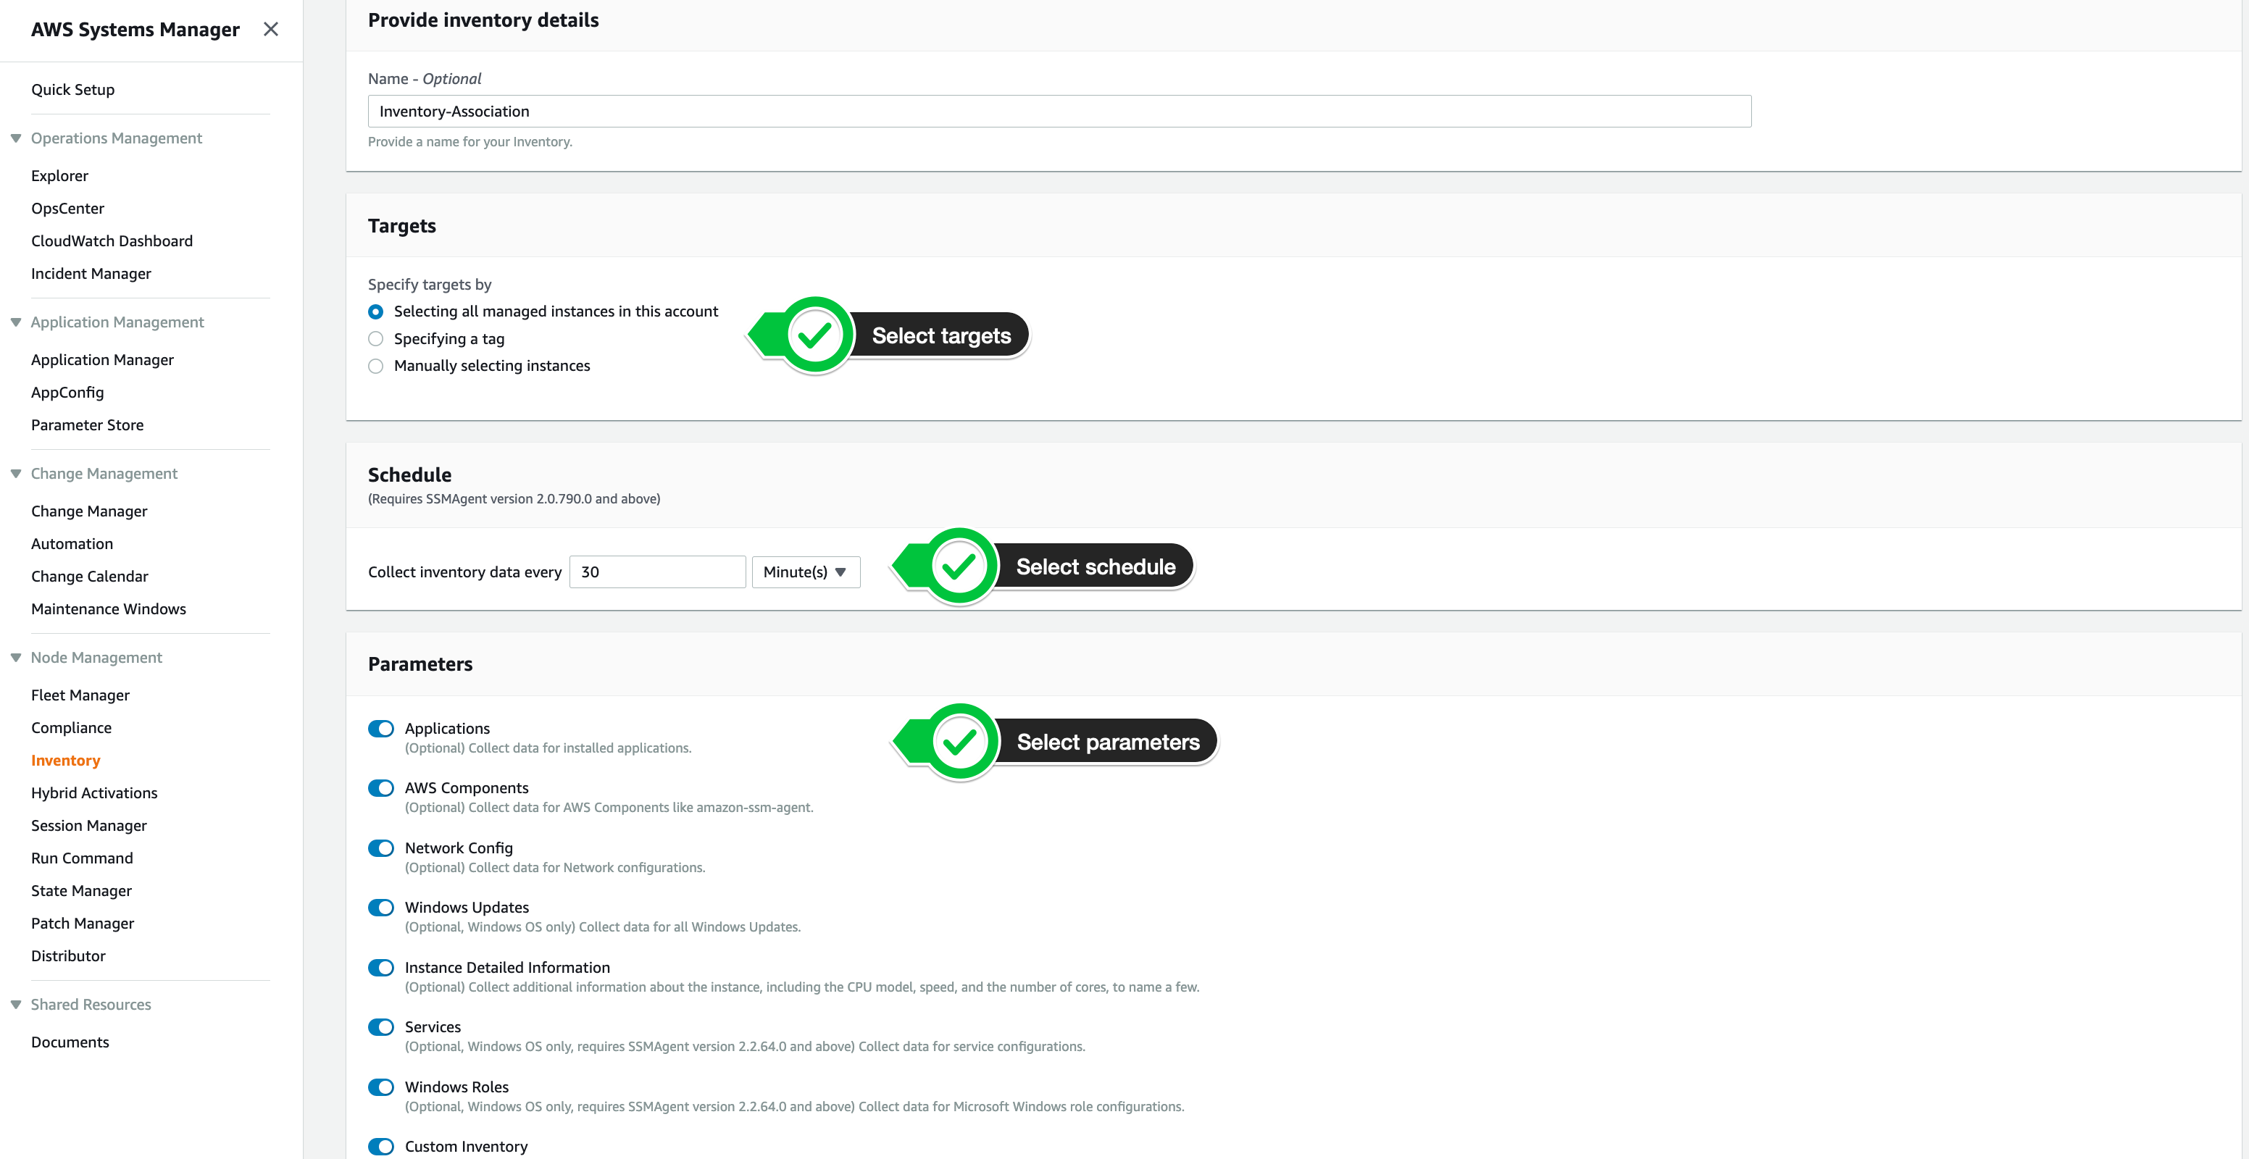2249x1159 pixels.
Task: Click the Select schedule checkmark badge
Action: tap(959, 566)
